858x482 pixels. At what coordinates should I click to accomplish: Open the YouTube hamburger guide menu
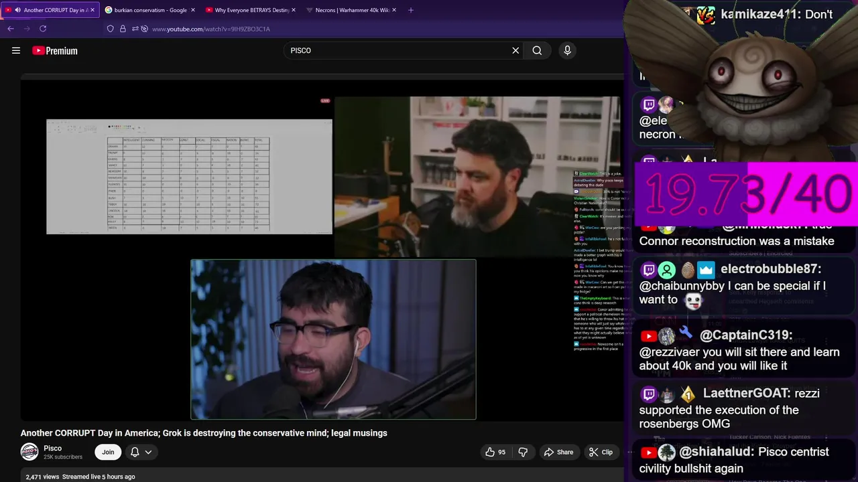pyautogui.click(x=16, y=50)
